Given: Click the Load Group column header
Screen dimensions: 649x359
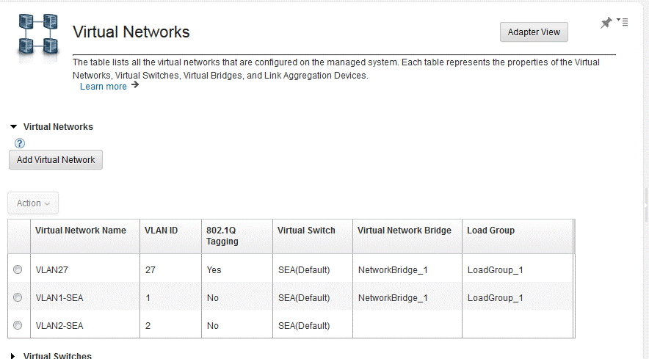Looking at the screenshot, I should point(490,231).
